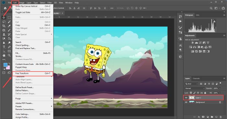
Task: Open the Adjustments panel options menu
Action: coord(224,35)
